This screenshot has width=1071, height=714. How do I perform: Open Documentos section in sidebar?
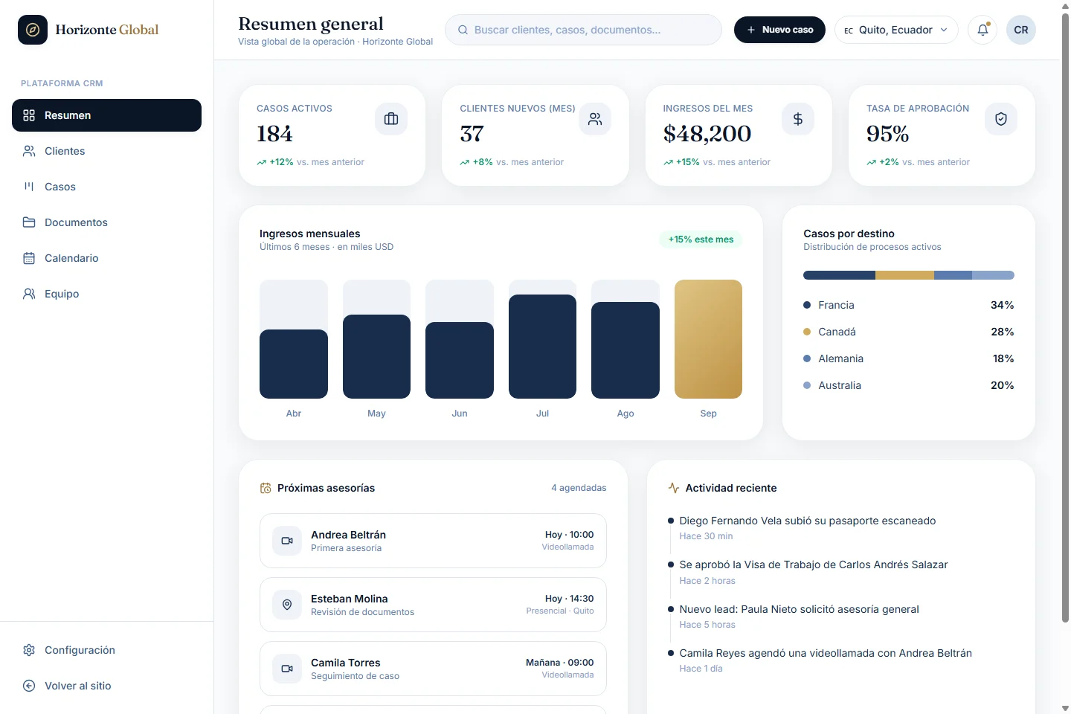(106, 222)
